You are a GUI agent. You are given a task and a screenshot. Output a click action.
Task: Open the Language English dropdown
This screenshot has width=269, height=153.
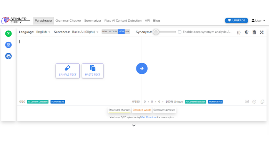click(43, 32)
